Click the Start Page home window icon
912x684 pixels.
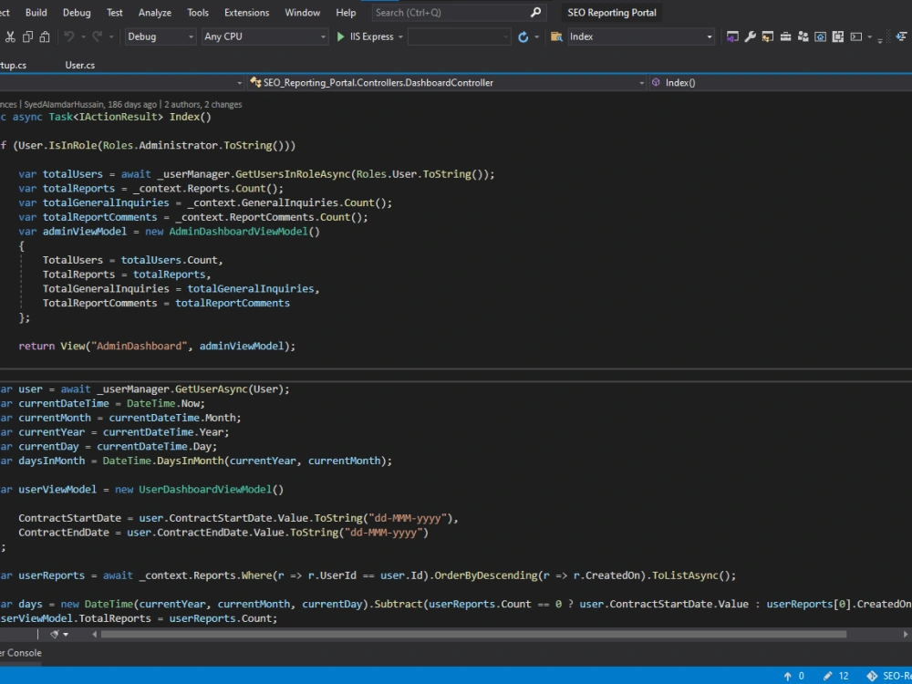coord(820,36)
